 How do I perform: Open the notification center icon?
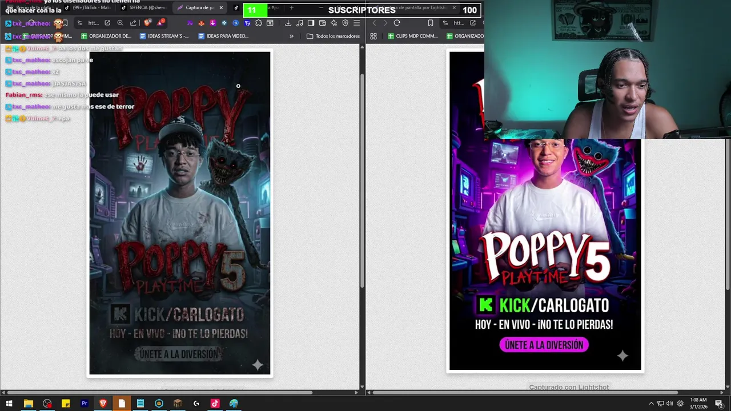(x=719, y=404)
